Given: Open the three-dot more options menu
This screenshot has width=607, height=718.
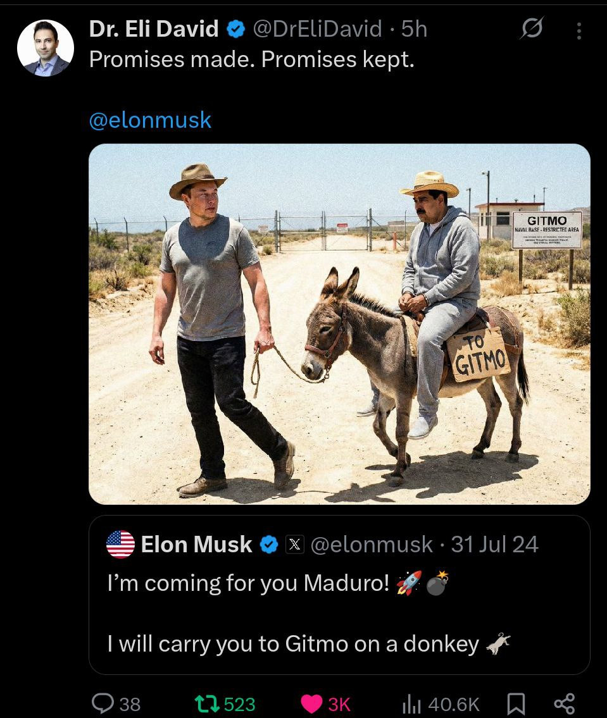Looking at the screenshot, I should (579, 31).
